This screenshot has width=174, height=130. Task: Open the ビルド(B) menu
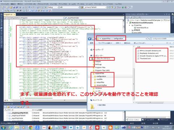(x=54, y=4)
